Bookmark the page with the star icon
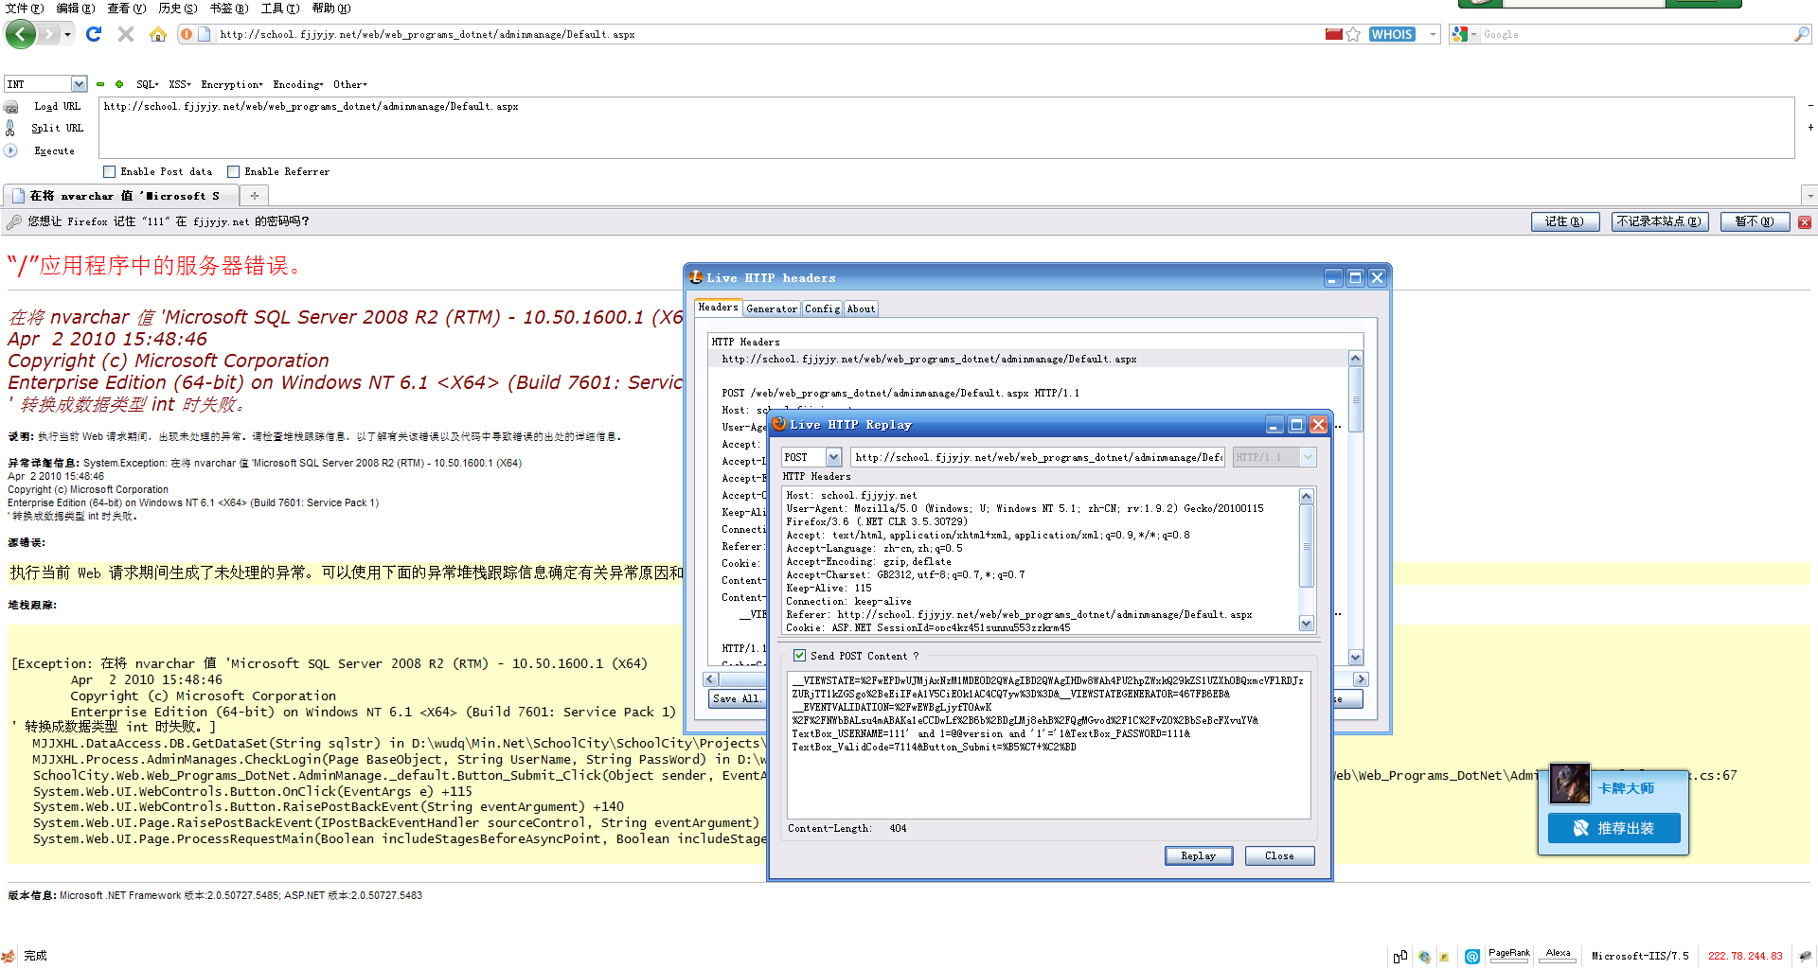Image resolution: width=1818 pixels, height=969 pixels. (x=1353, y=34)
